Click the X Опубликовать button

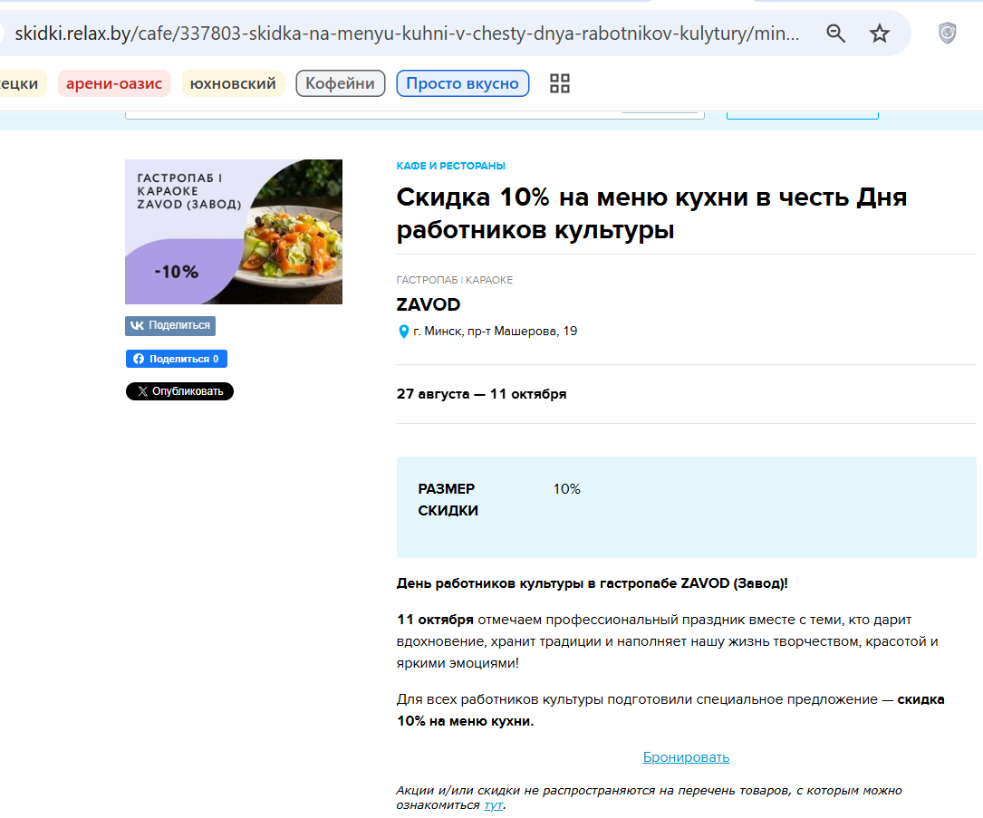(x=180, y=391)
